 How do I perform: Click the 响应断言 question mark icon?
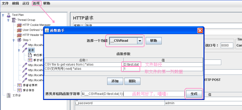30,55
